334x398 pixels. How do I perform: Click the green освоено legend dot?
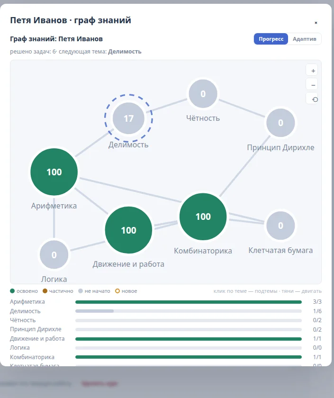pyautogui.click(x=12, y=291)
